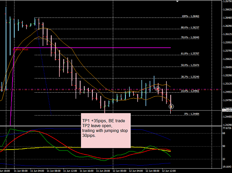This screenshot has height=173, width=232.
Task: Select the magenta horizontal Weekly Pivot line
Action: click(92, 48)
